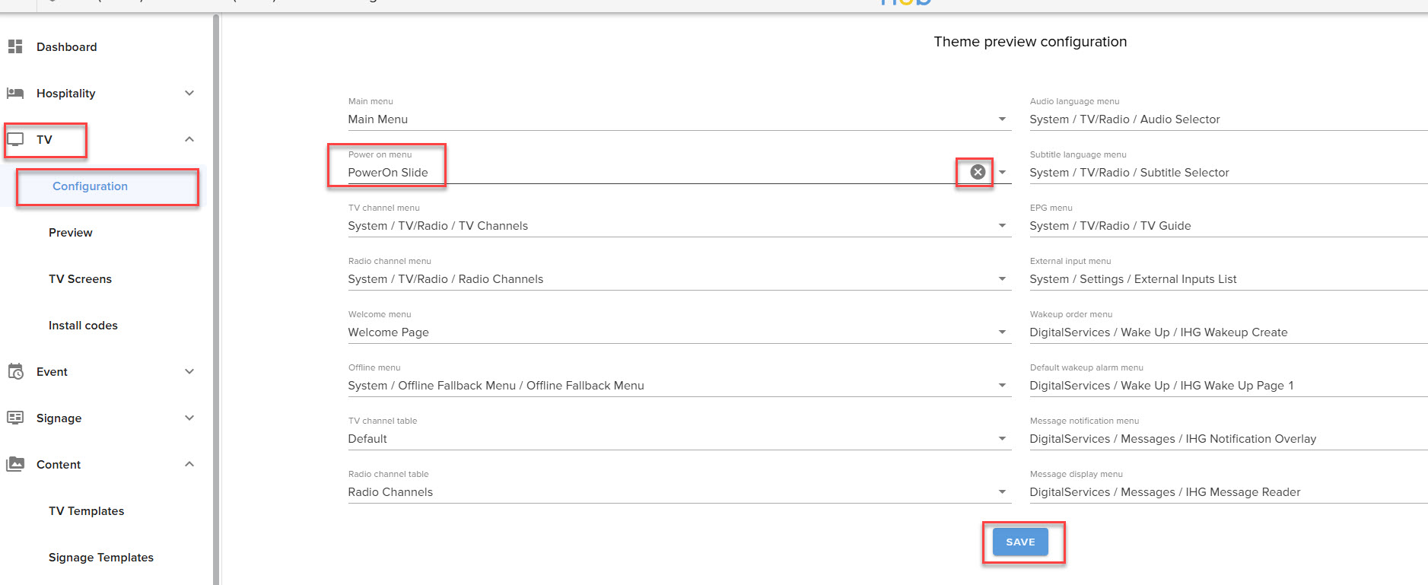
Task: Clear the Power on menu selection
Action: tap(978, 172)
